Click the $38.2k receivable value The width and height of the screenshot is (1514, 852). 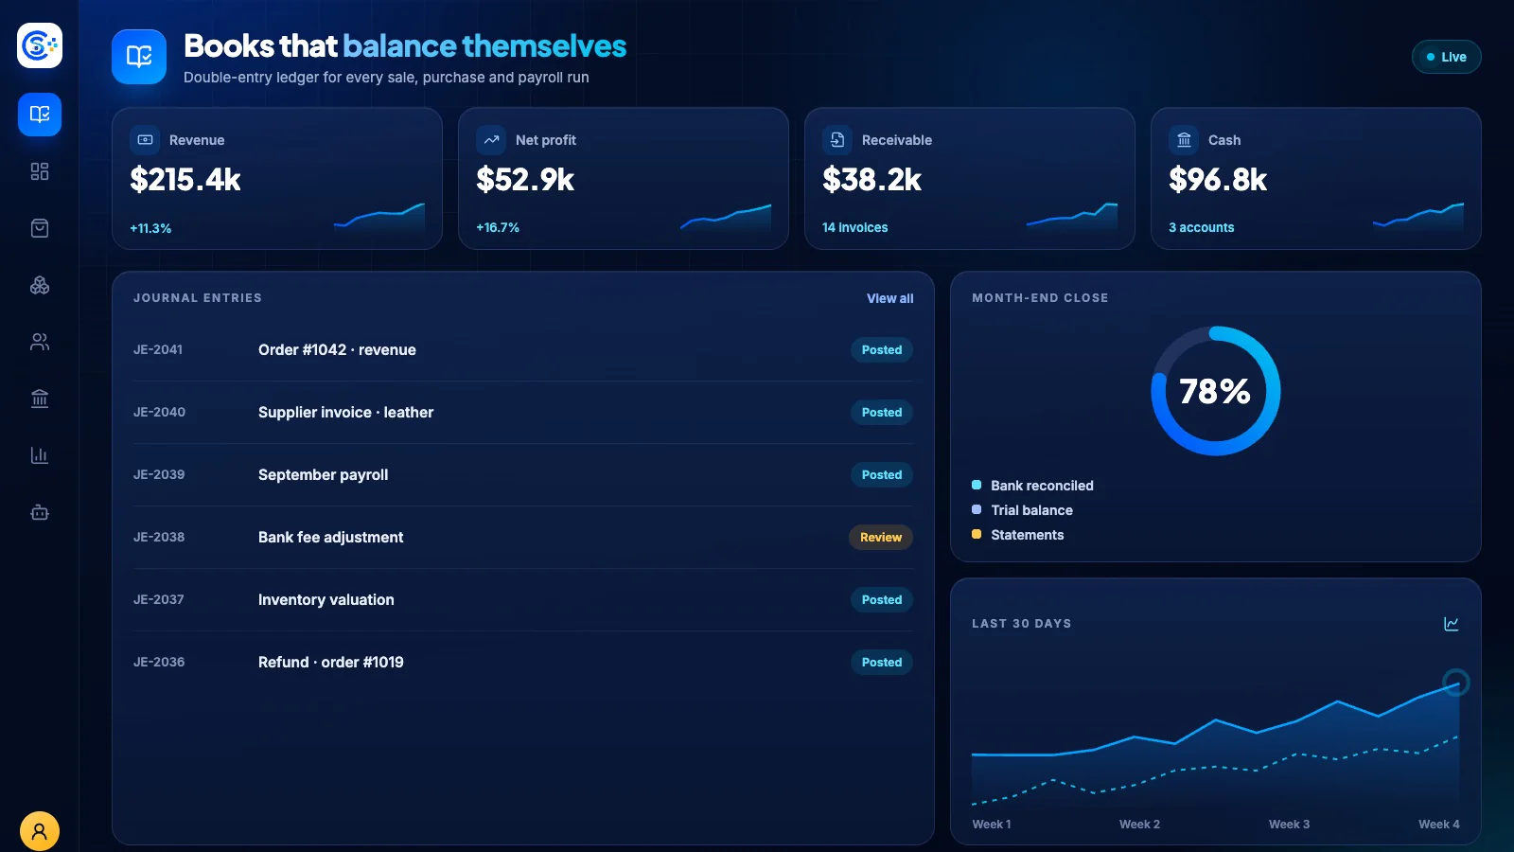coord(871,179)
